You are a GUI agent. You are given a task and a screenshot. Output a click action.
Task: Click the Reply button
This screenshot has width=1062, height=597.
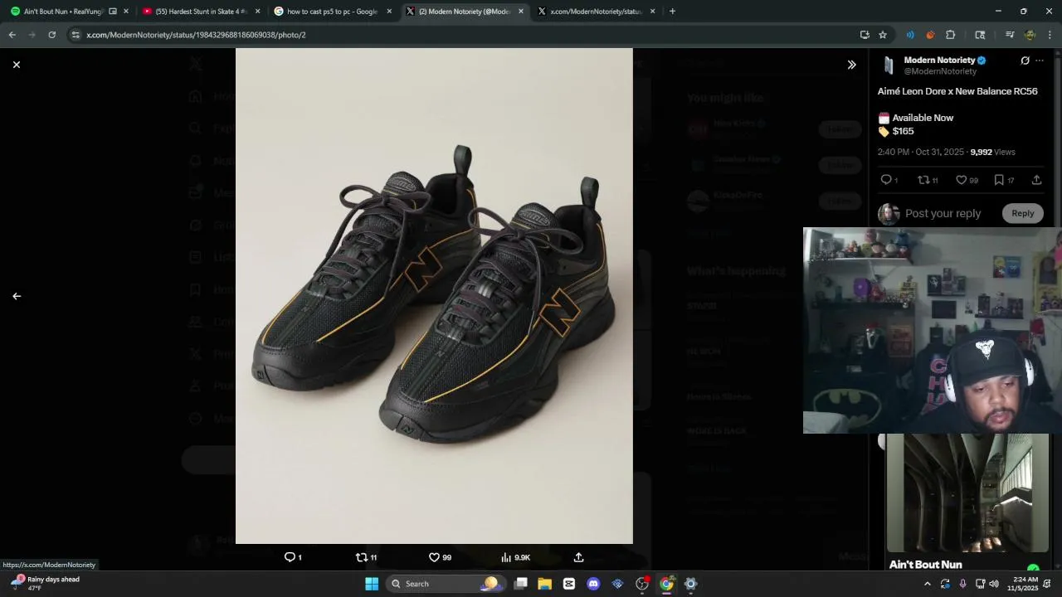(1022, 213)
